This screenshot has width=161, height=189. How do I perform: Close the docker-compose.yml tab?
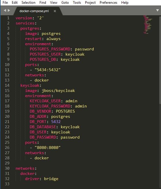pyautogui.click(x=55, y=11)
